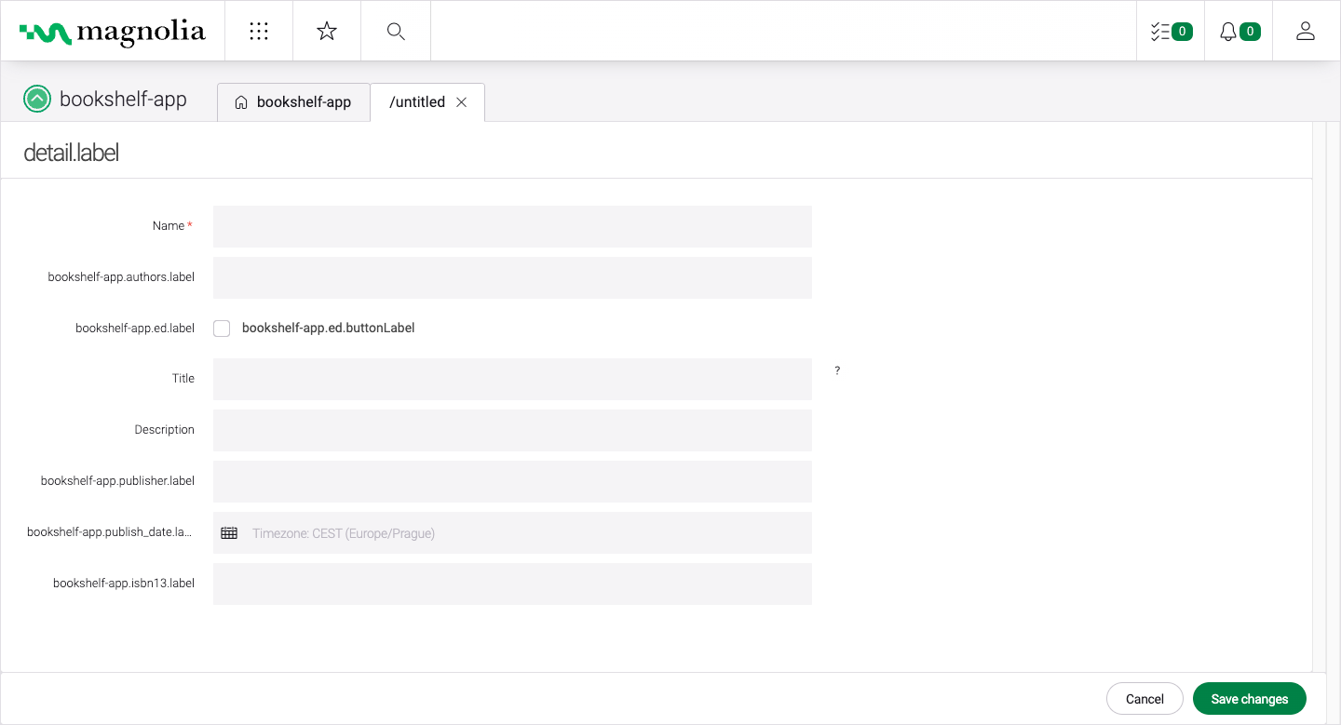Open the app launcher grid icon

tap(259, 32)
